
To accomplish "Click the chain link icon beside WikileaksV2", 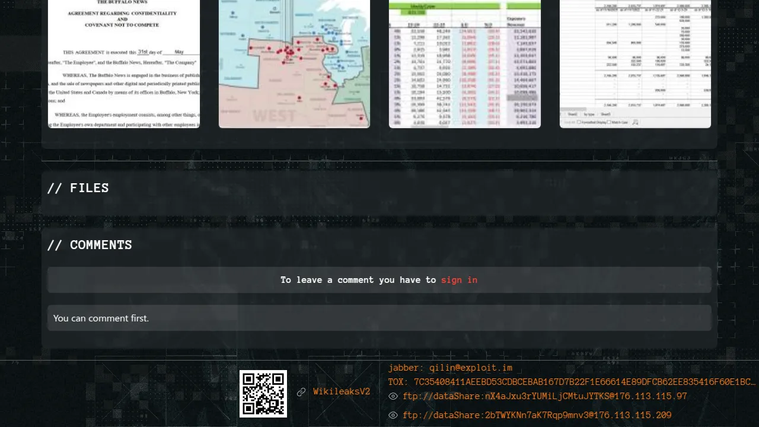I will (x=301, y=392).
